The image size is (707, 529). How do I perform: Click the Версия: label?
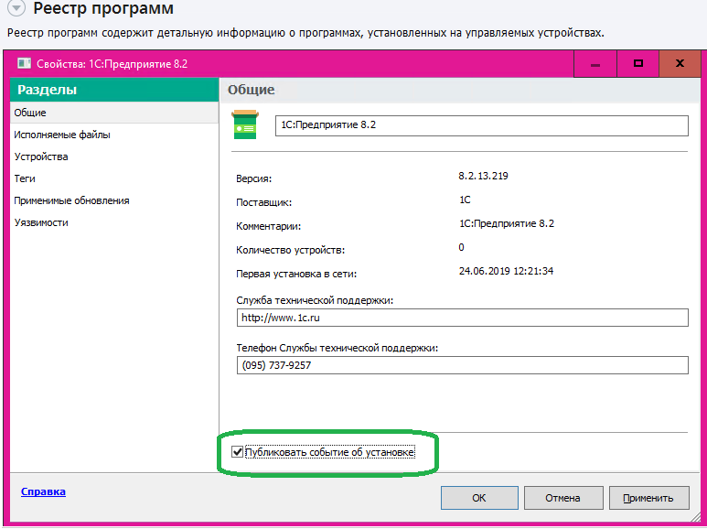click(x=254, y=178)
